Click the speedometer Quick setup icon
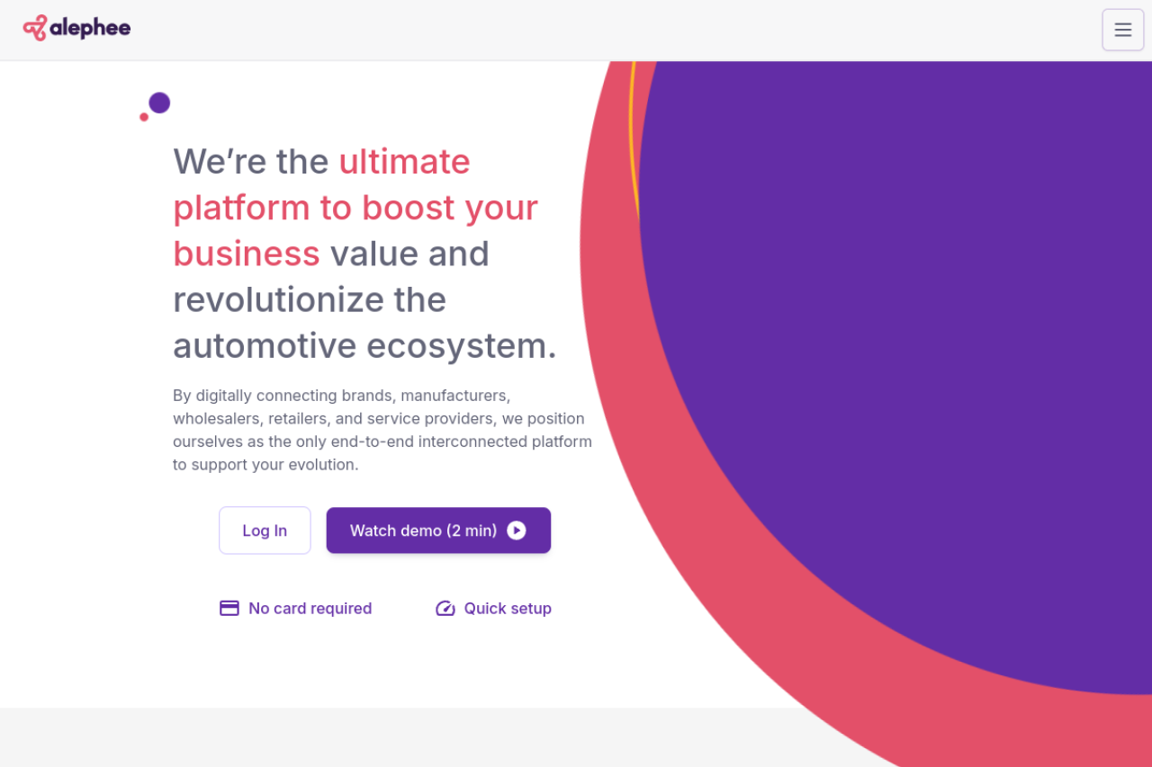The width and height of the screenshot is (1152, 767). coord(445,609)
